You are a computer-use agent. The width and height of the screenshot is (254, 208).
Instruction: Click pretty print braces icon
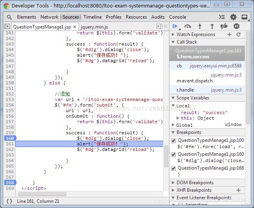point(9,201)
